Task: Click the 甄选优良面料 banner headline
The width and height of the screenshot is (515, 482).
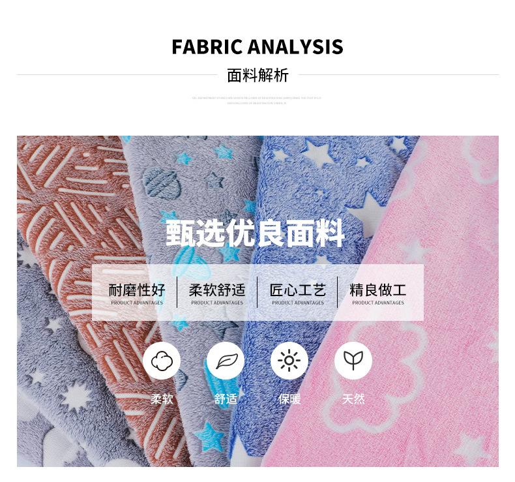Action: pyautogui.click(x=255, y=233)
